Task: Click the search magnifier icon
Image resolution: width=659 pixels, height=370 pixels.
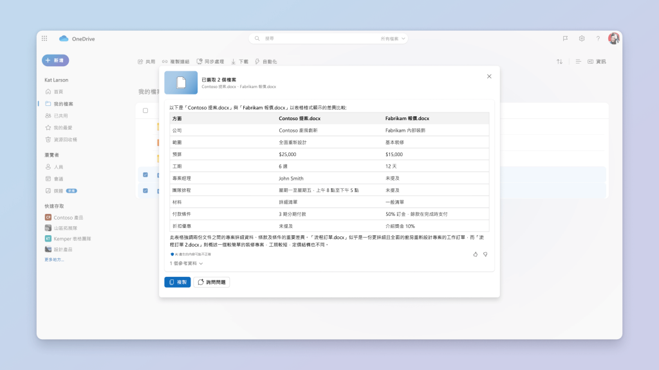Action: (257, 38)
